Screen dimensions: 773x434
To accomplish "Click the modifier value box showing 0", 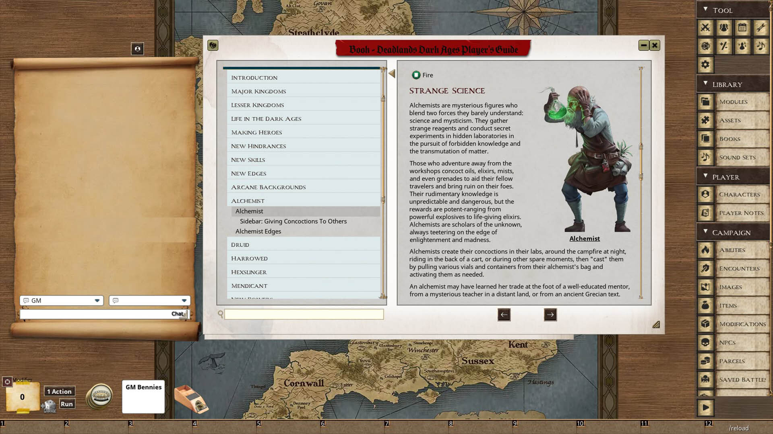I will (x=22, y=397).
